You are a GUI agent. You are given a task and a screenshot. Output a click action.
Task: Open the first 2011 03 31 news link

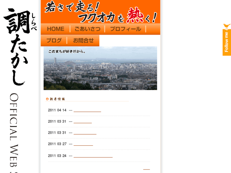(83, 122)
